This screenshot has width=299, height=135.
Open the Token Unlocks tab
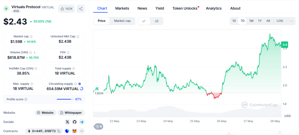tap(185, 8)
